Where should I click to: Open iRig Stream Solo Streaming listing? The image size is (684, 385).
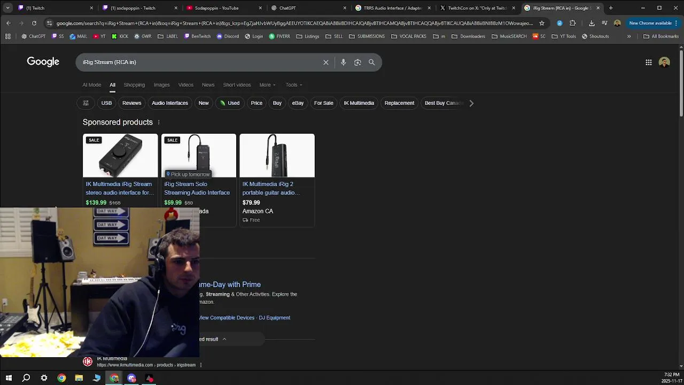197,188
